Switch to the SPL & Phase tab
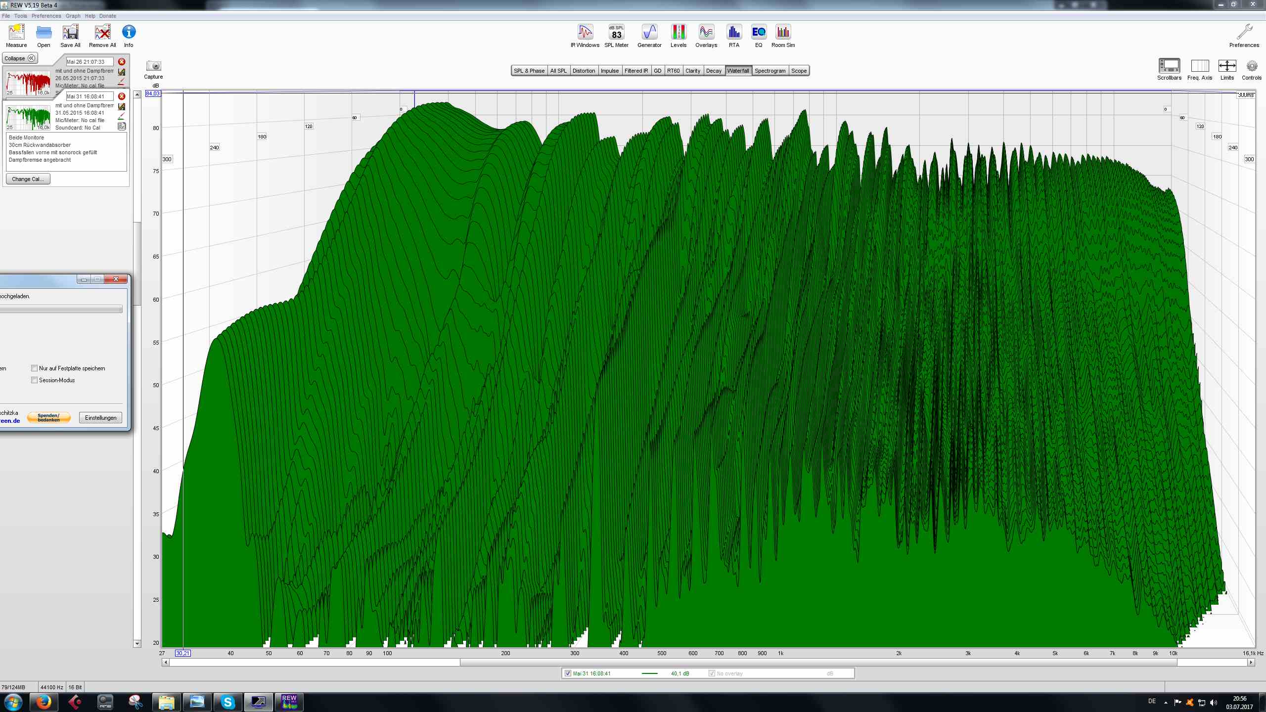 529,71
